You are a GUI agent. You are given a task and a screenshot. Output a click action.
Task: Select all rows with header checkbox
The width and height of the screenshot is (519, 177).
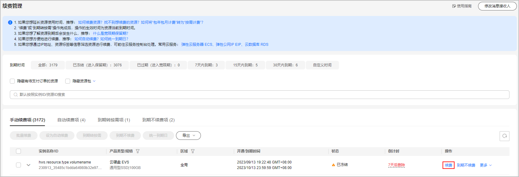coord(18,151)
